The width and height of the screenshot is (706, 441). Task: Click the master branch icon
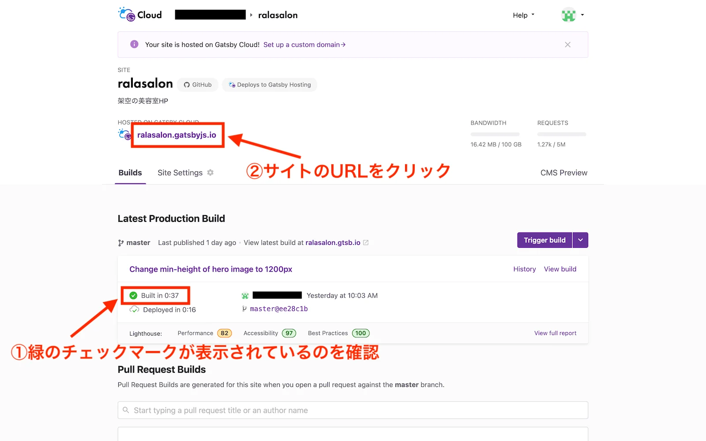point(121,243)
